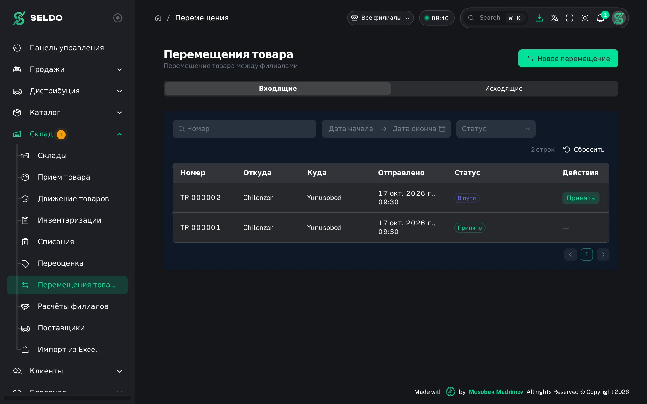Switch to Входящие tab
The width and height of the screenshot is (647, 404).
278,89
